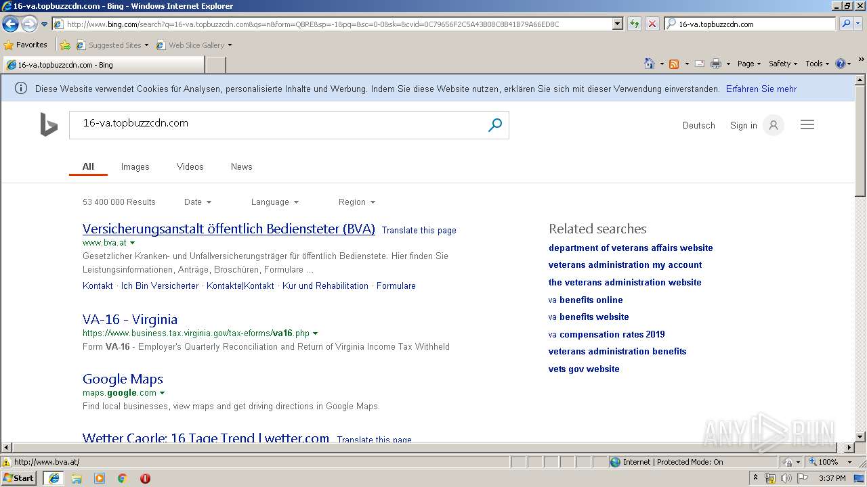Click the horizontal scrollbar right arrow
The width and height of the screenshot is (867, 487).
(x=850, y=448)
